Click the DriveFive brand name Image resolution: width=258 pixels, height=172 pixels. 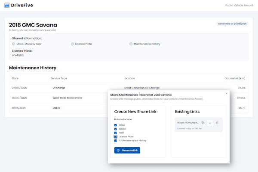(x=22, y=5)
